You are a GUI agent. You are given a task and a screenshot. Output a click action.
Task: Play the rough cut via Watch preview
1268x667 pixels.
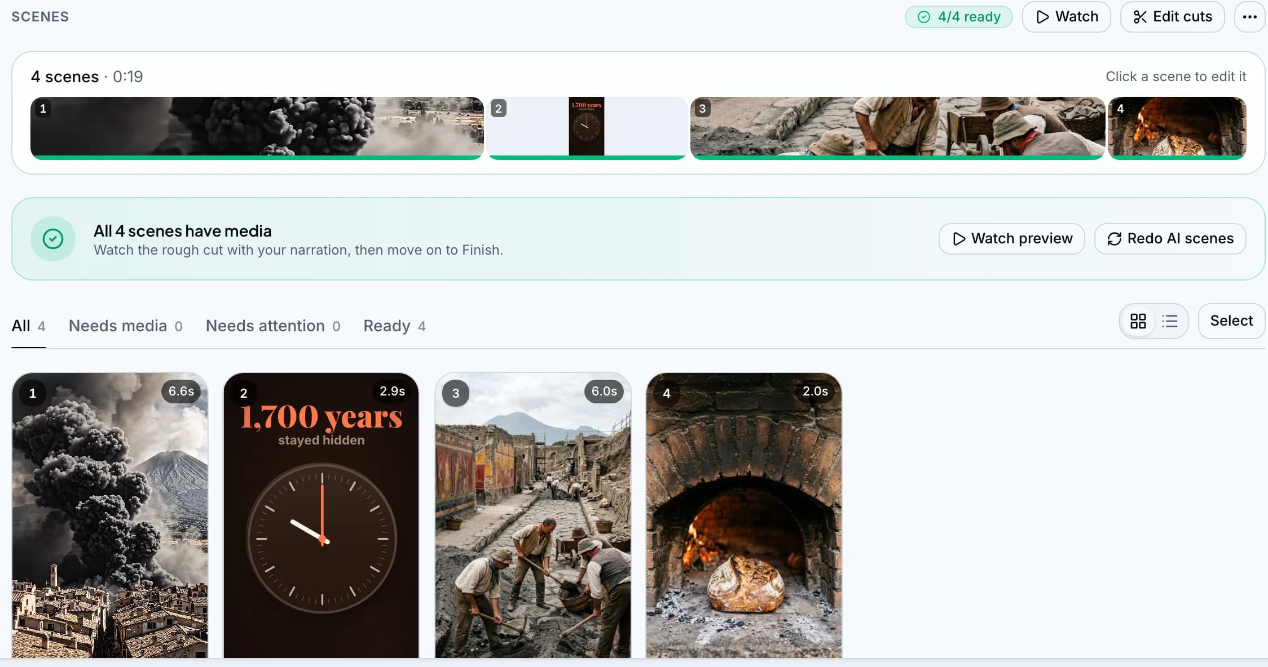1012,239
